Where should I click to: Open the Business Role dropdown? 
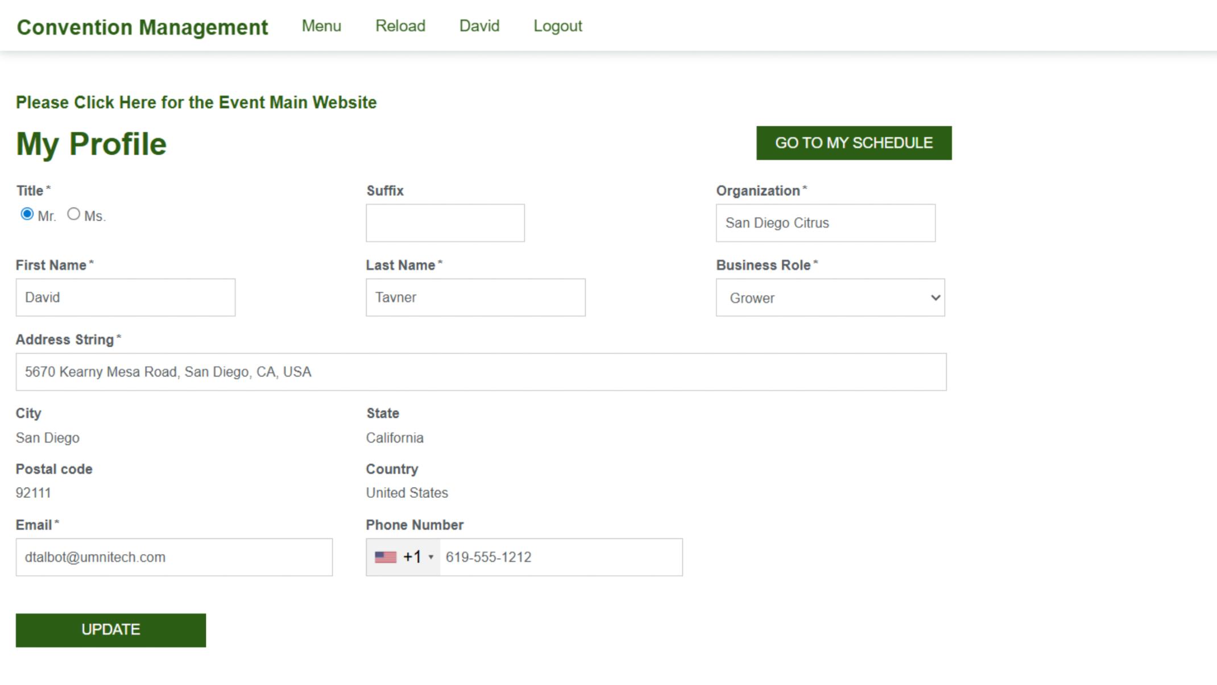pos(830,298)
